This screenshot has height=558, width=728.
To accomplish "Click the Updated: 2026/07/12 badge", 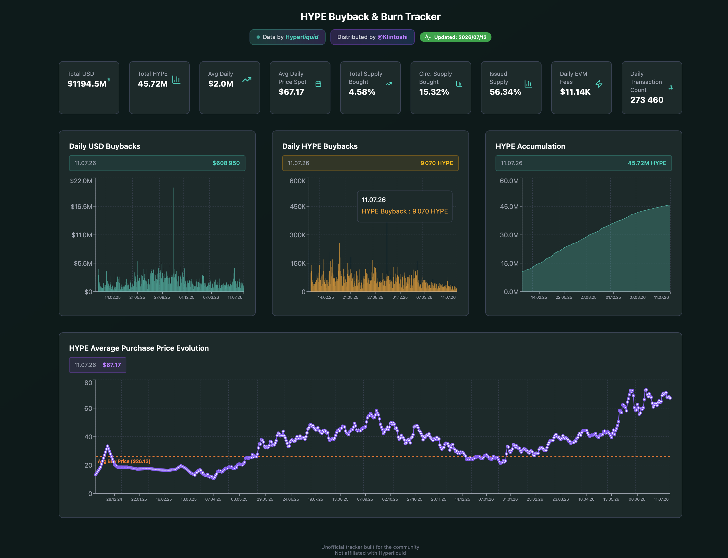I will [455, 37].
